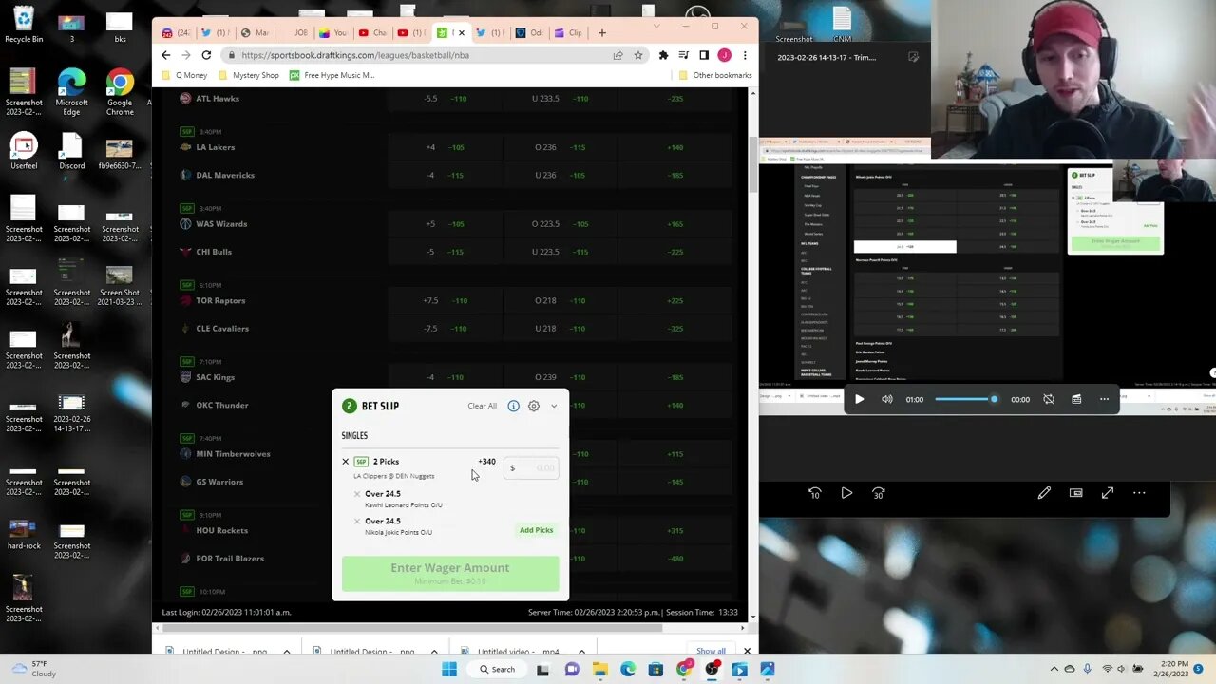Image resolution: width=1216 pixels, height=684 pixels.
Task: Remove the 2 Picks parlay entry
Action: 346,462
